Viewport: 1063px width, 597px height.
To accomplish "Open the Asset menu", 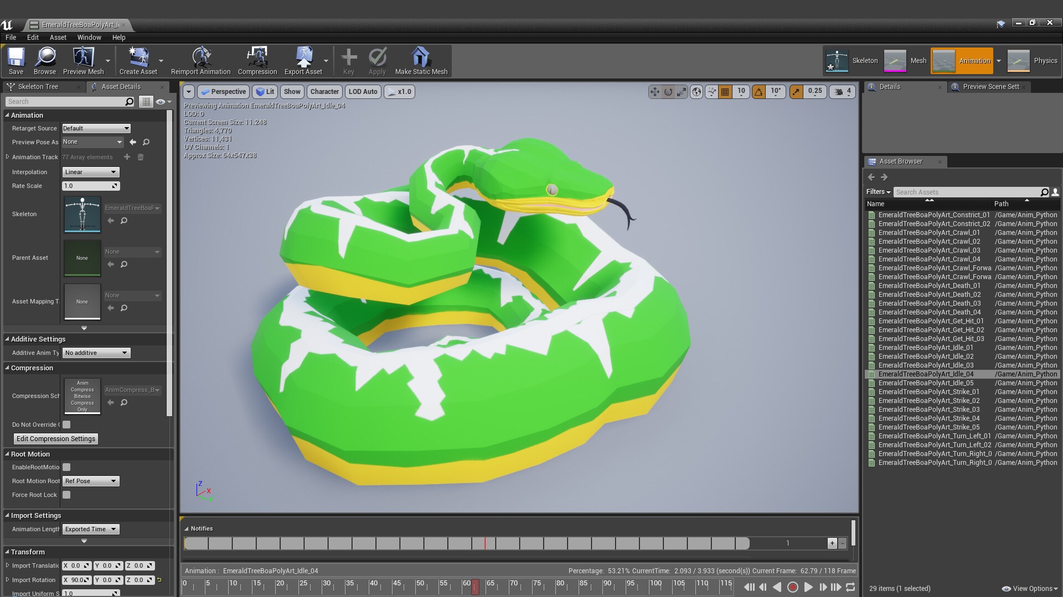I will [x=58, y=38].
